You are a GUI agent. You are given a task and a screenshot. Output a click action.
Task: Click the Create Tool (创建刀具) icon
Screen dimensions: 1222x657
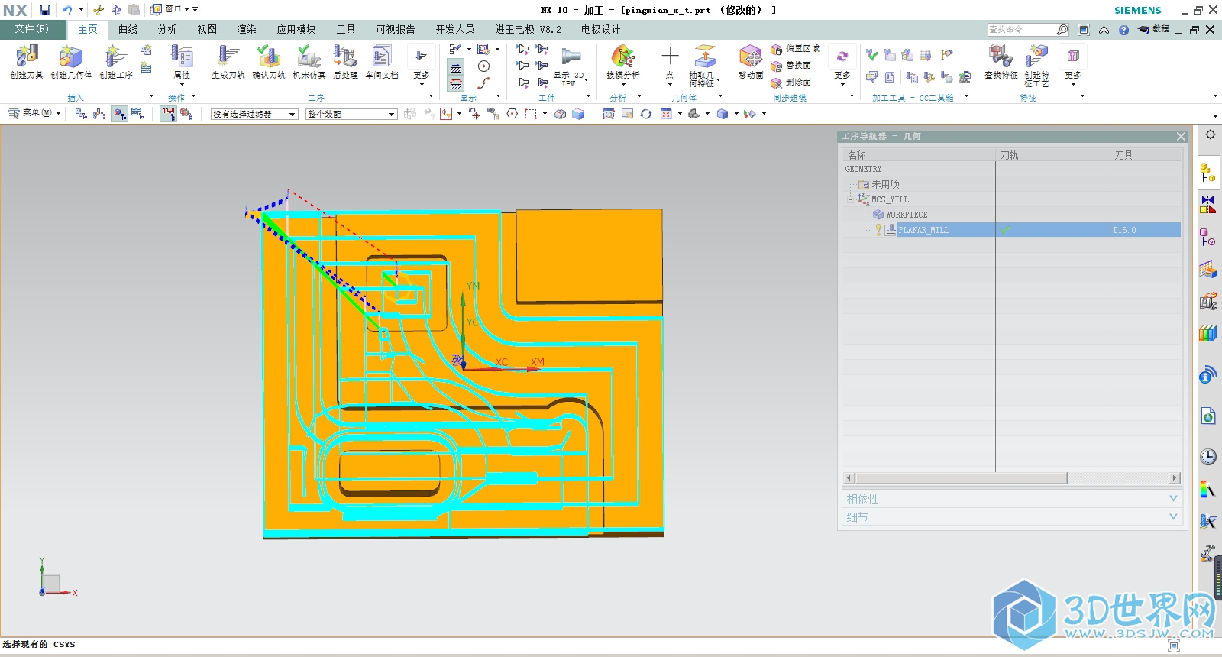27,61
